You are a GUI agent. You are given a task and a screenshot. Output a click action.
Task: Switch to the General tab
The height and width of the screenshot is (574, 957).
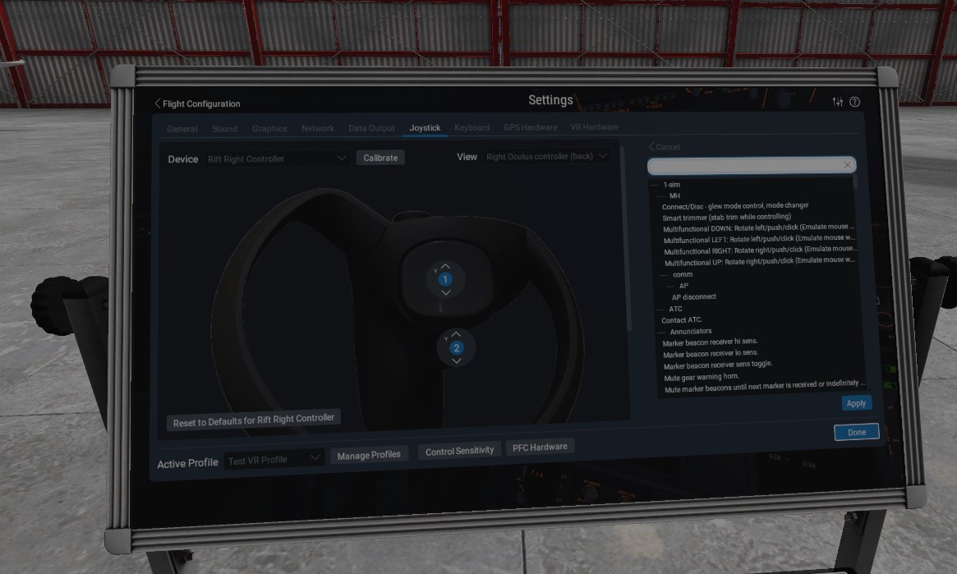click(x=182, y=129)
